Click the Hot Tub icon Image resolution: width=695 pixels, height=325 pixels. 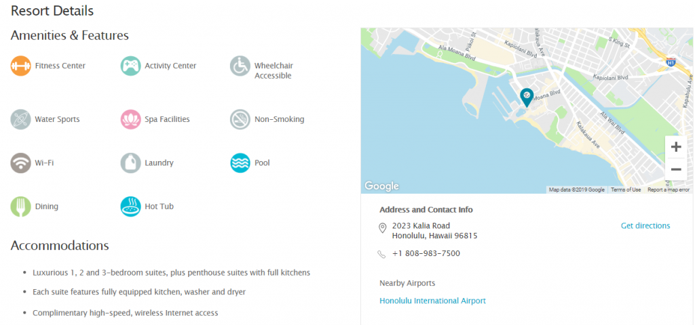coord(131,207)
